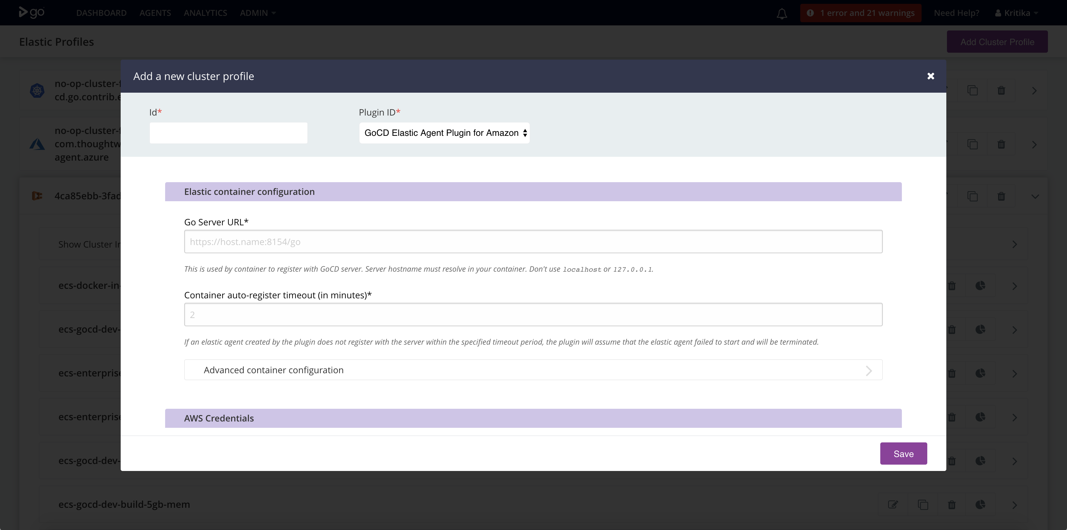Delete the ecs-docker-in elastic profile
Image resolution: width=1067 pixels, height=530 pixels.
pyautogui.click(x=951, y=286)
